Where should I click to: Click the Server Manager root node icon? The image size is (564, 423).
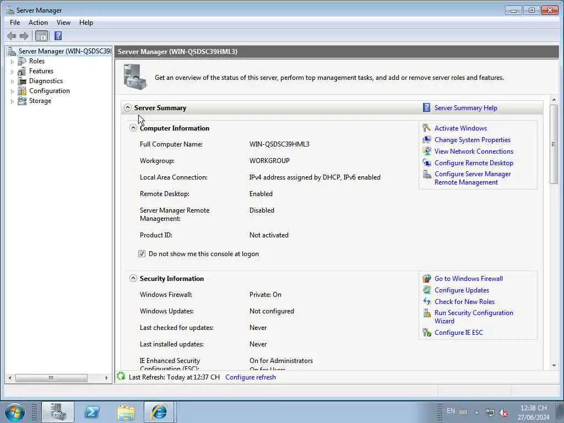(12, 51)
